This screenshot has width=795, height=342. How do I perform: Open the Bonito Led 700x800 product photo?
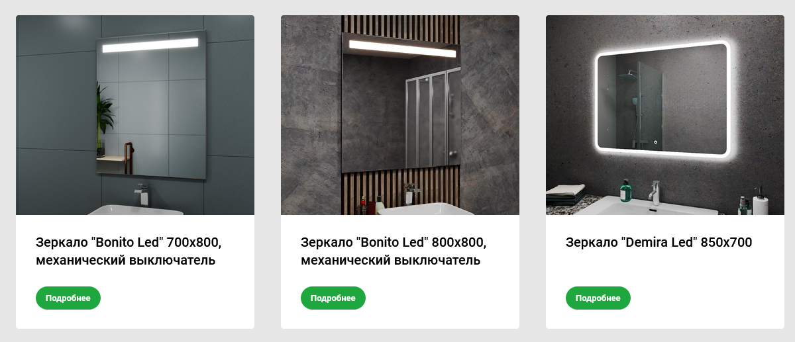coord(135,115)
